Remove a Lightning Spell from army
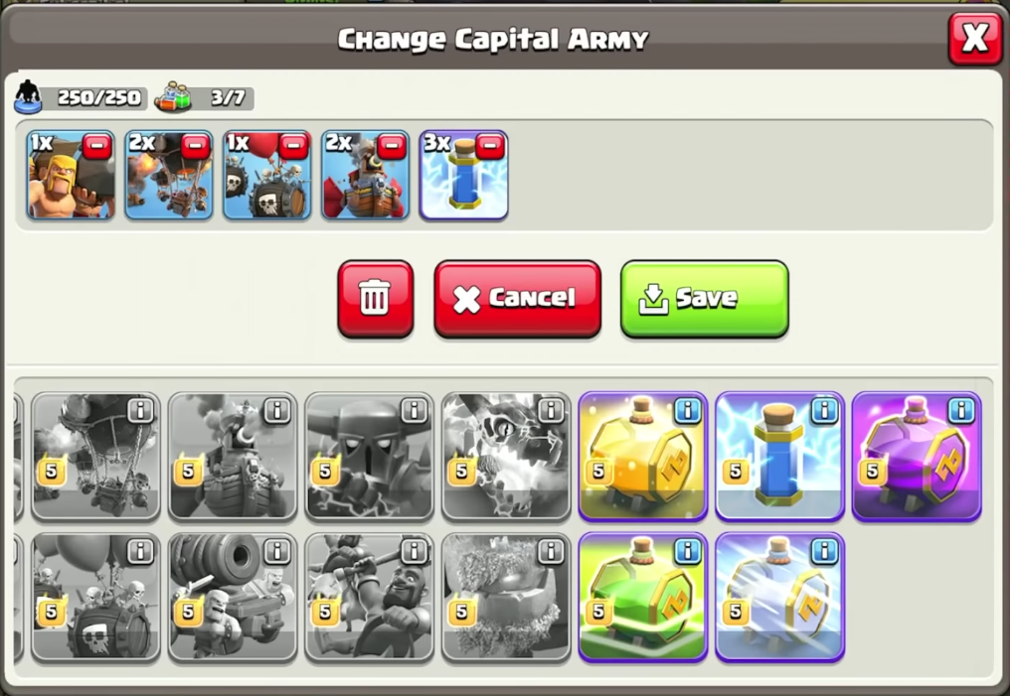Screen dimensions: 1010x696 (x=490, y=146)
